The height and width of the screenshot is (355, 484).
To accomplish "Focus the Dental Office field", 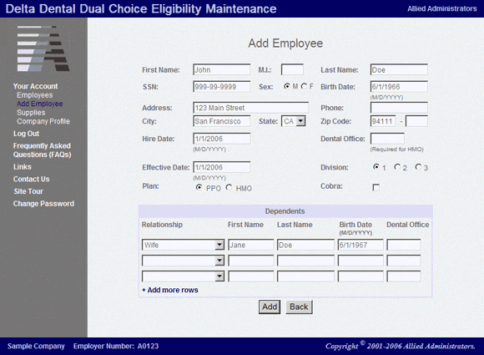I will [387, 139].
